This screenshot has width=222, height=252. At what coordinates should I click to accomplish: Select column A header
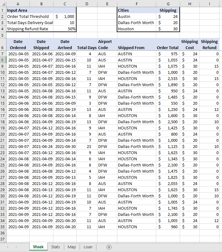(18, 4)
